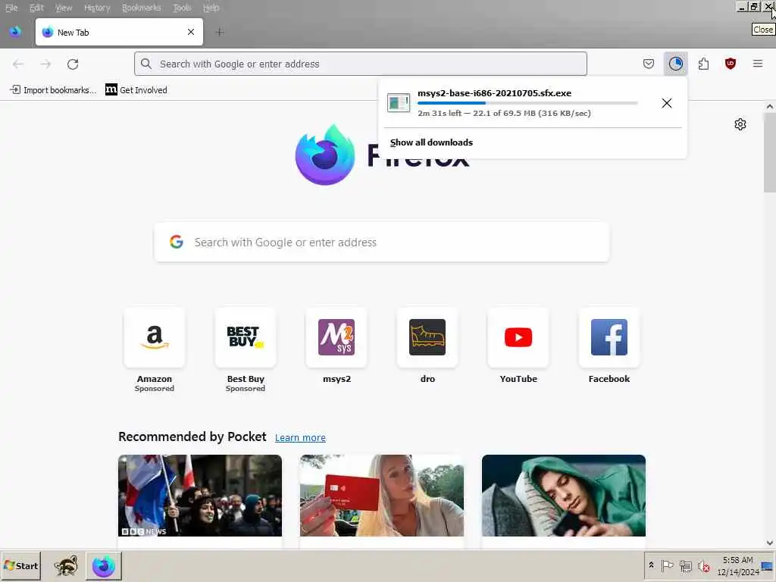Open the Tools menu

tap(182, 8)
